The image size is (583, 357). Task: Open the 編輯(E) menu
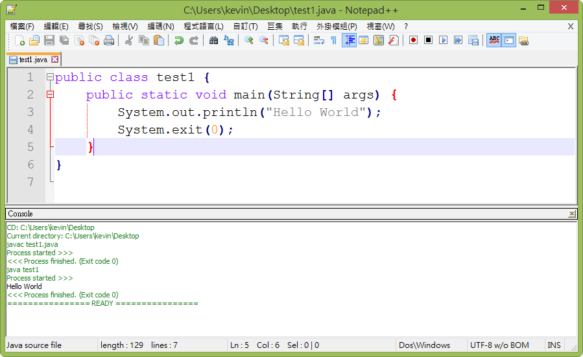[56, 27]
